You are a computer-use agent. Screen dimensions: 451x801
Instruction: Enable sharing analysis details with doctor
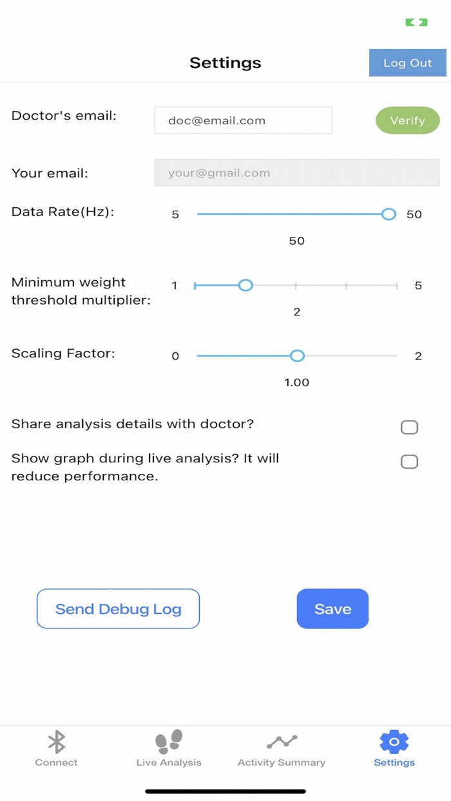pyautogui.click(x=409, y=427)
